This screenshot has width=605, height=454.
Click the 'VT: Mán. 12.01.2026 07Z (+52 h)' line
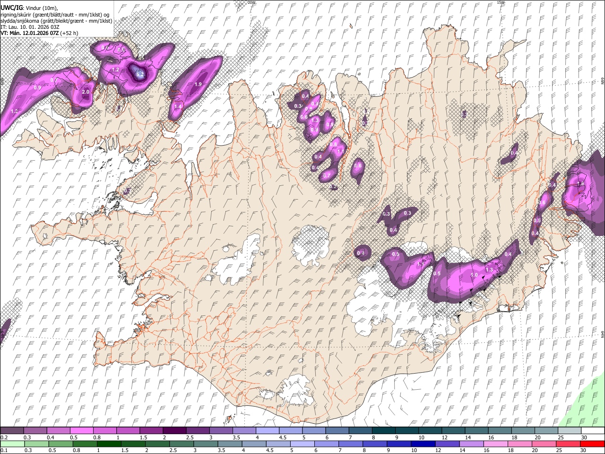click(x=39, y=33)
